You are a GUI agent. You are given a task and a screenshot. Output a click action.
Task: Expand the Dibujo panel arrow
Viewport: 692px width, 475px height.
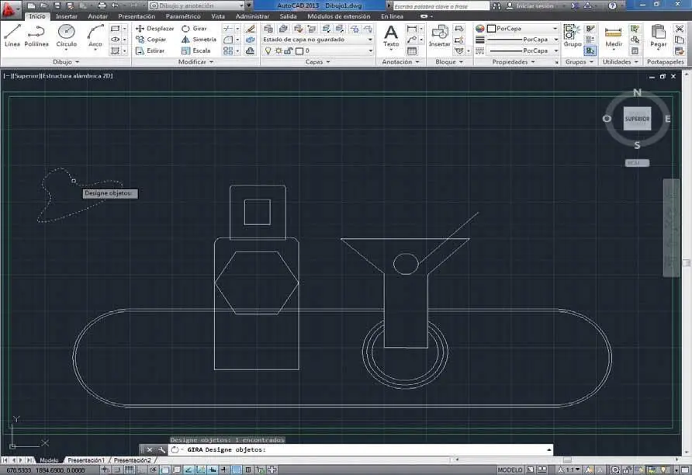coord(78,62)
